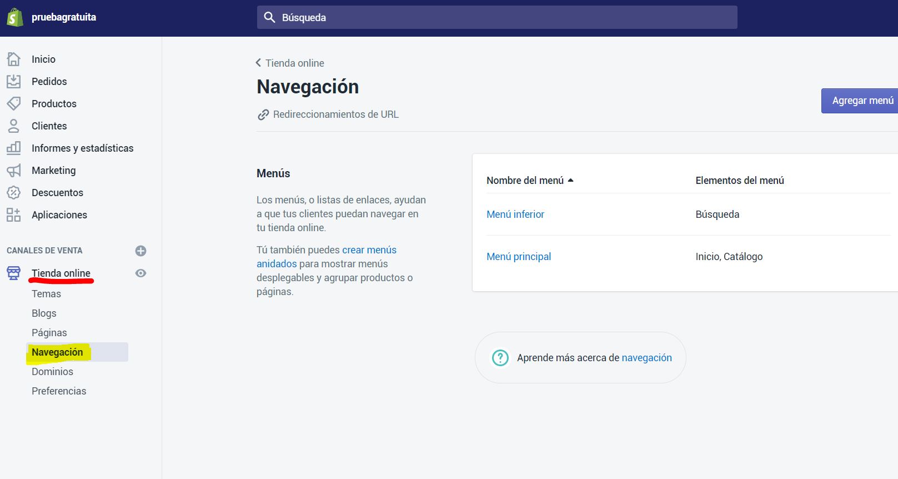Click the Búsqueda search field
The image size is (898, 479).
(x=497, y=17)
